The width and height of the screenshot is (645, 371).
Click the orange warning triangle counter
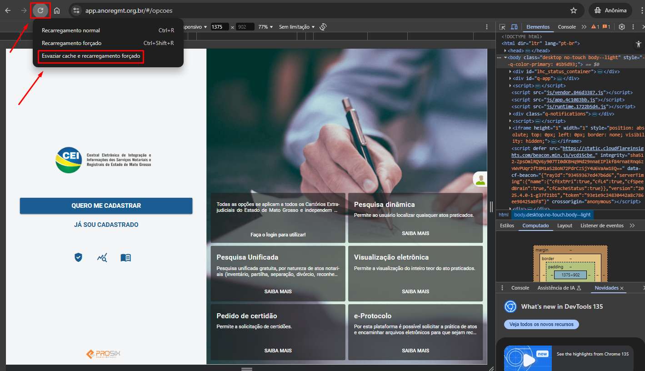click(595, 27)
